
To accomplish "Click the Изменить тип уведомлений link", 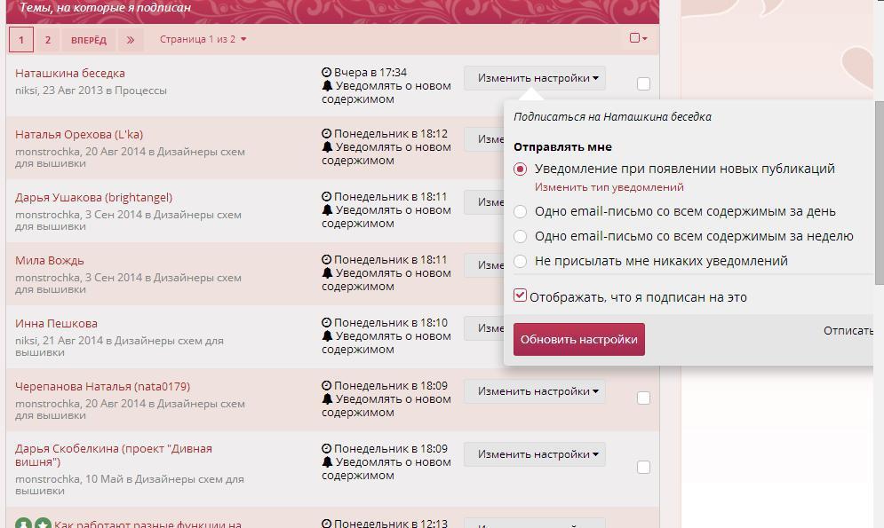I will (609, 187).
